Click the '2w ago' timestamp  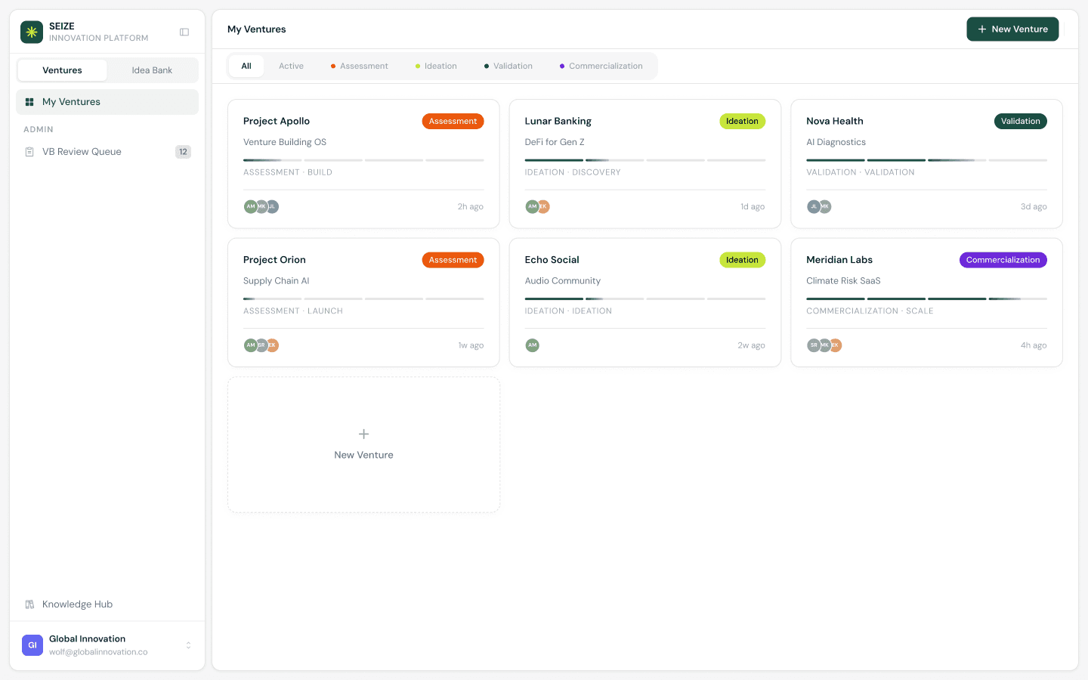point(751,345)
